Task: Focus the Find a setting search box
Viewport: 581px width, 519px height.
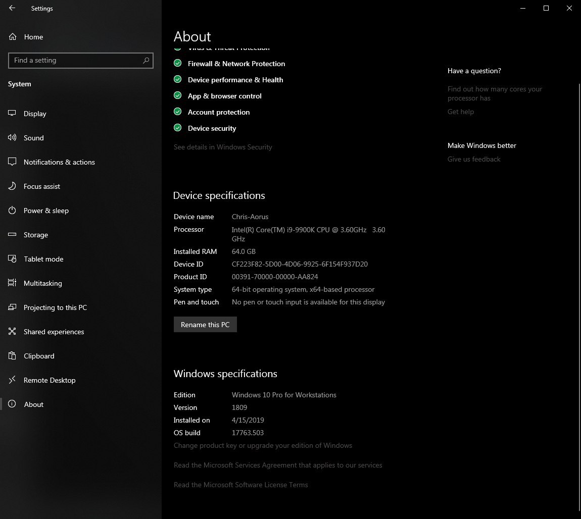Action: [x=81, y=61]
